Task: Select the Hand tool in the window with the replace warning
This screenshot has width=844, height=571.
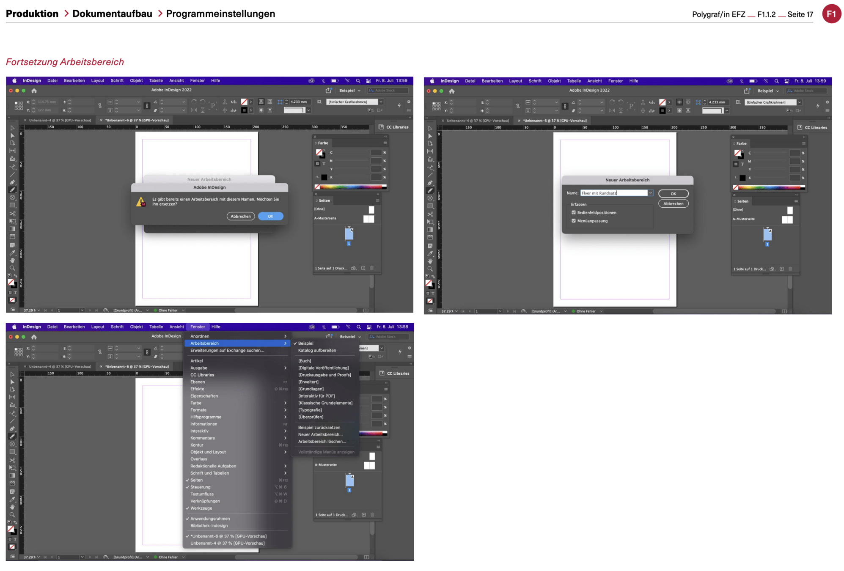Action: (x=12, y=261)
